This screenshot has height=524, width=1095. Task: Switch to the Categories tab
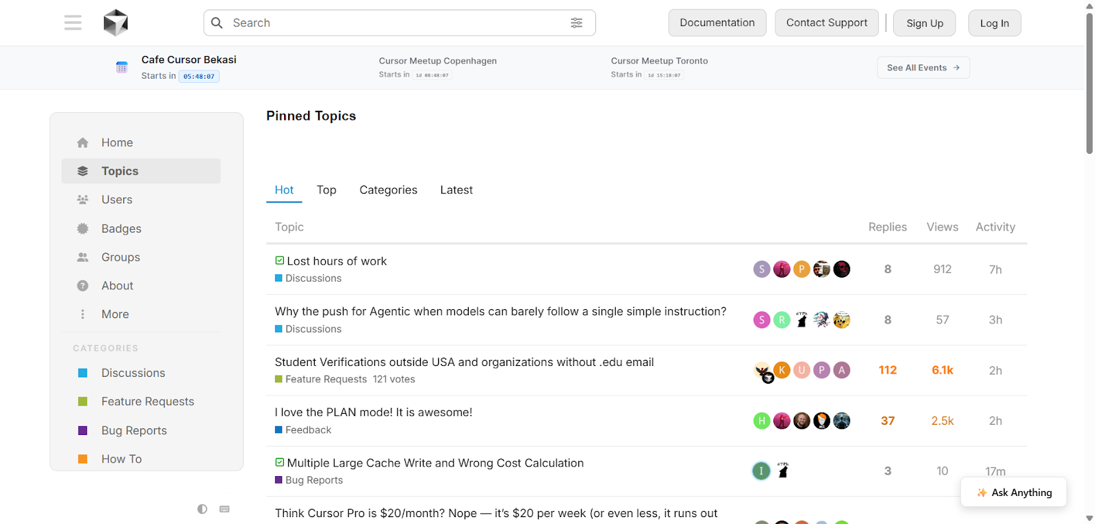(388, 190)
